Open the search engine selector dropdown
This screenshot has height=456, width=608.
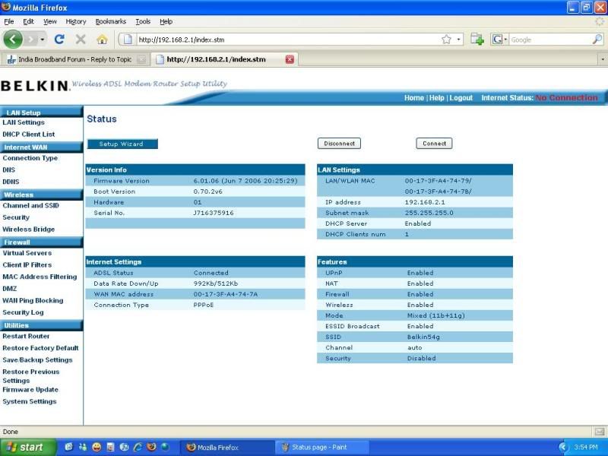point(500,40)
